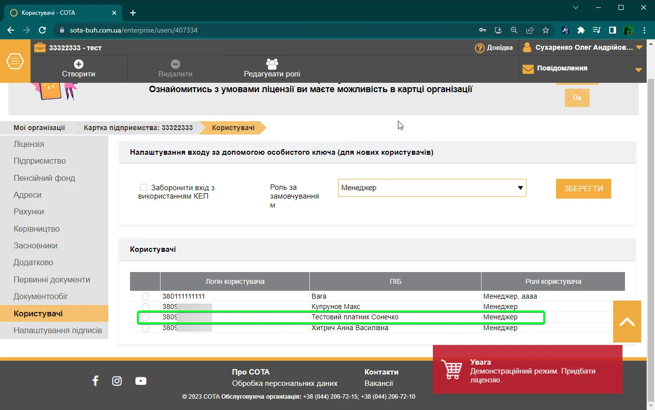Open the YouTube icon in footer
655x410 pixels.
point(141,381)
